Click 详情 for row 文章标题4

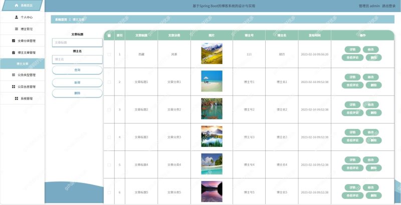coord(352,160)
